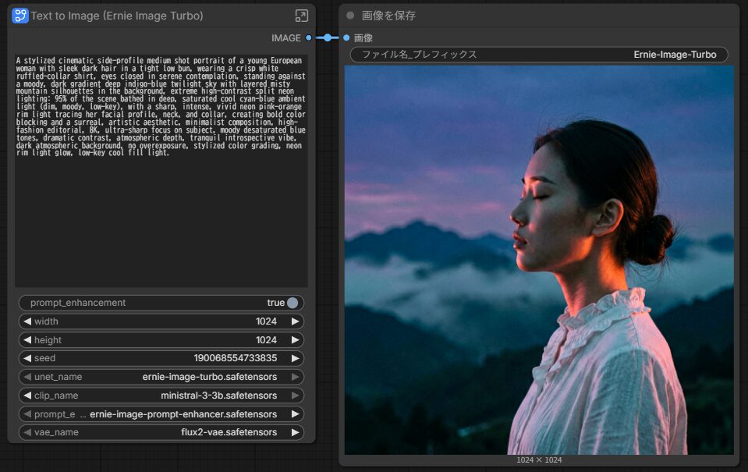Increment the seed with the right arrow

tap(295, 359)
